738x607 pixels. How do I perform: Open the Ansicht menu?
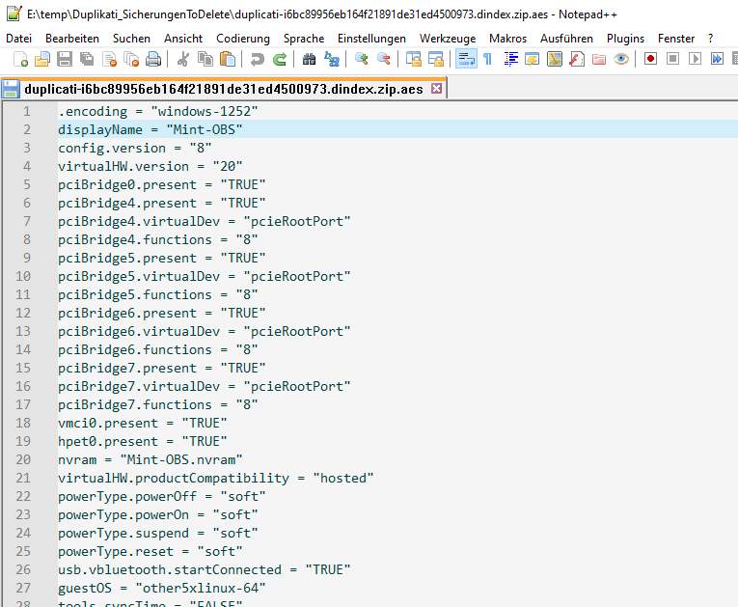pyautogui.click(x=183, y=39)
